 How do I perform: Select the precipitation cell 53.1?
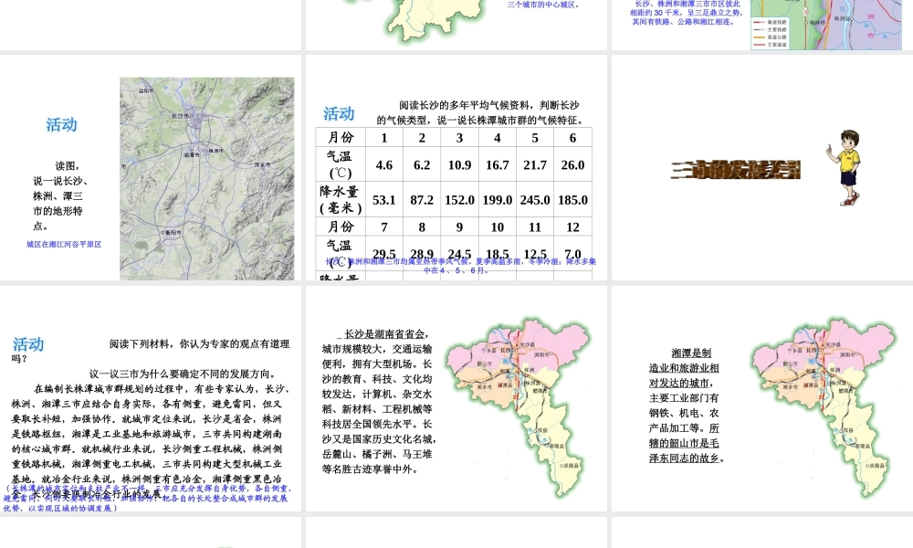[x=384, y=200]
